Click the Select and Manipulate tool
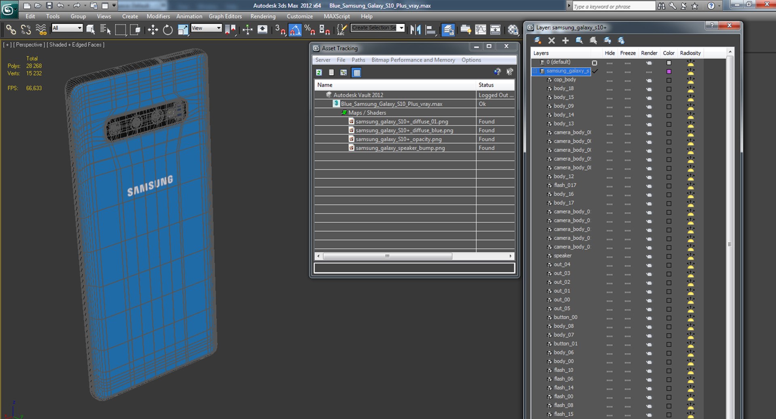Viewport: 776px width, 419px height. point(247,29)
